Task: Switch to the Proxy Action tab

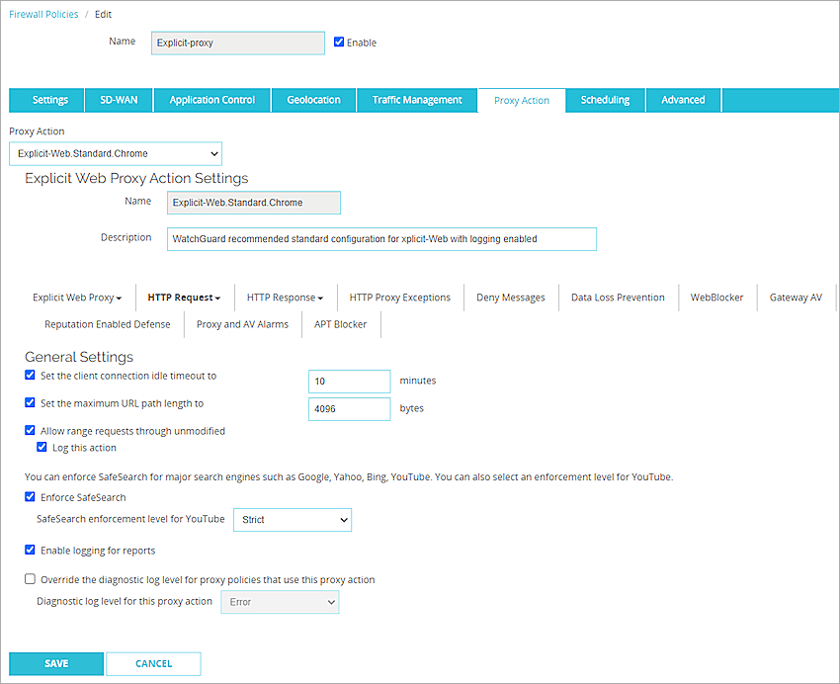Action: 521,100
